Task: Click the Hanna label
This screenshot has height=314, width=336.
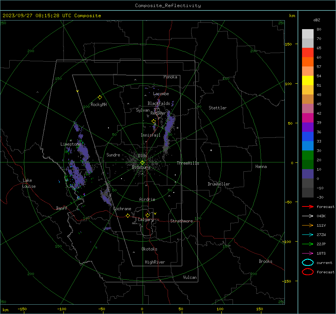Action: [x=261, y=167]
